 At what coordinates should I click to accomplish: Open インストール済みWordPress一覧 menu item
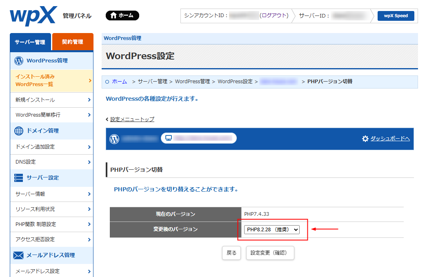click(51, 80)
